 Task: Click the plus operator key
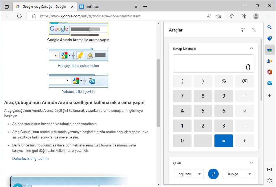coord(245,141)
